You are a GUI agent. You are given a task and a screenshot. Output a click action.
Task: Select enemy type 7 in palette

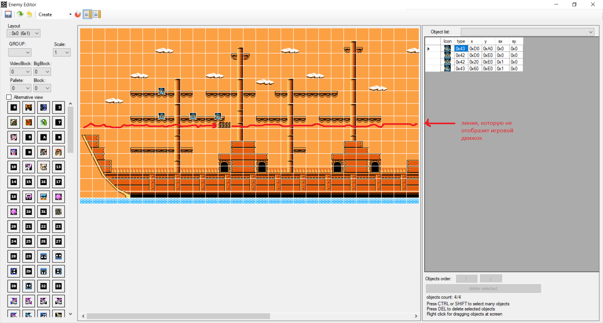tap(58, 122)
